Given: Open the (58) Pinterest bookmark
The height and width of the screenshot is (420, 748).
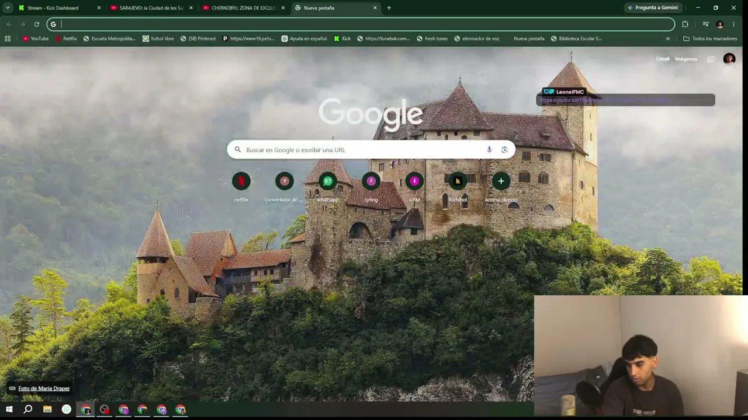Looking at the screenshot, I should point(198,38).
